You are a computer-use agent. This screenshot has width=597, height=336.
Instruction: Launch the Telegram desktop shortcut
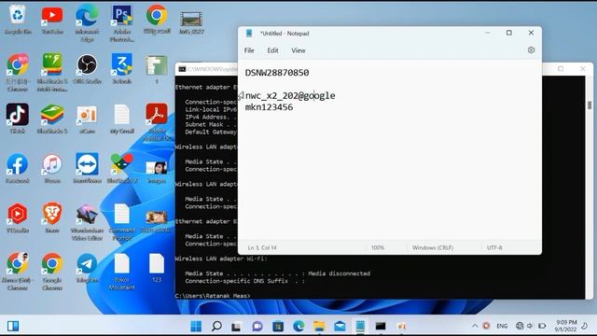[87, 268]
